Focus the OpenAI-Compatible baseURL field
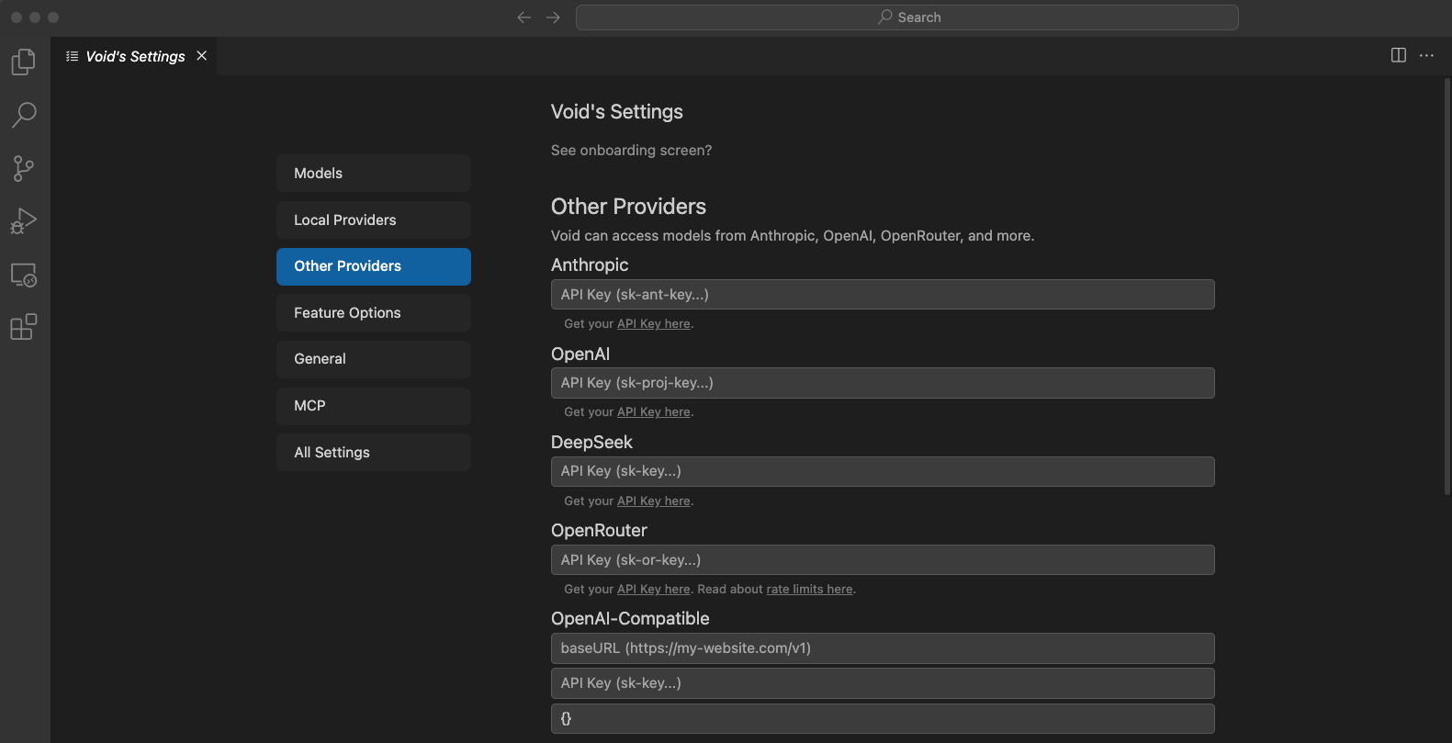The image size is (1452, 743). point(883,648)
